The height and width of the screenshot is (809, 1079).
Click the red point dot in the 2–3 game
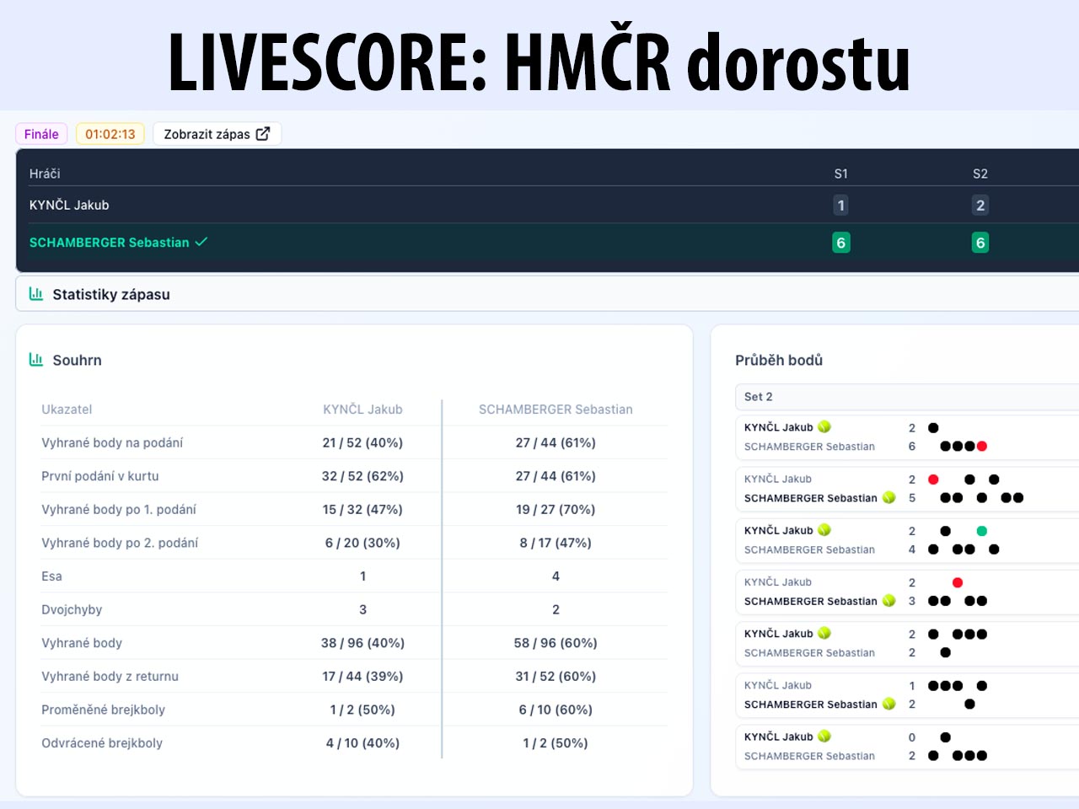(958, 582)
